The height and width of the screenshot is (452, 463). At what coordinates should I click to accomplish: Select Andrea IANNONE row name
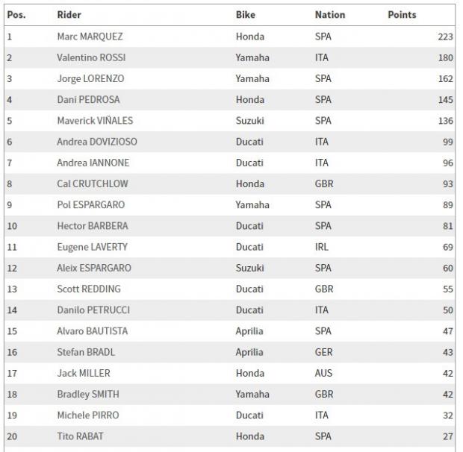coord(93,163)
